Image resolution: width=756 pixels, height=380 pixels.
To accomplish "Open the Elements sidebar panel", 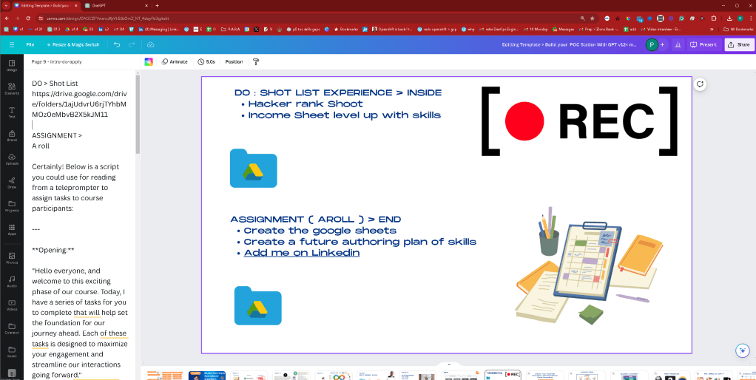I will coord(12,89).
